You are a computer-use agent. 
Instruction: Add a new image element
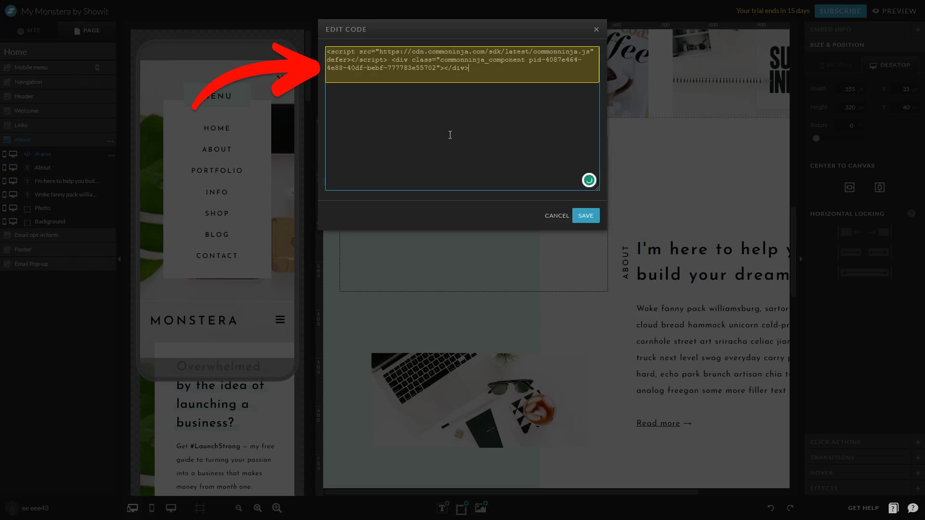click(x=481, y=507)
